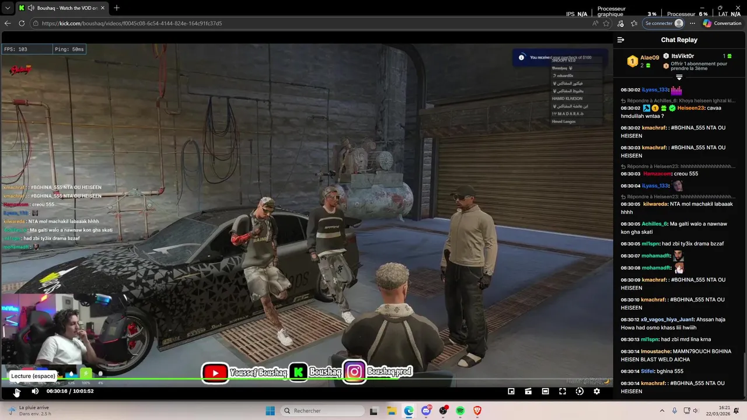Seek on the video progress bar

click(x=307, y=380)
